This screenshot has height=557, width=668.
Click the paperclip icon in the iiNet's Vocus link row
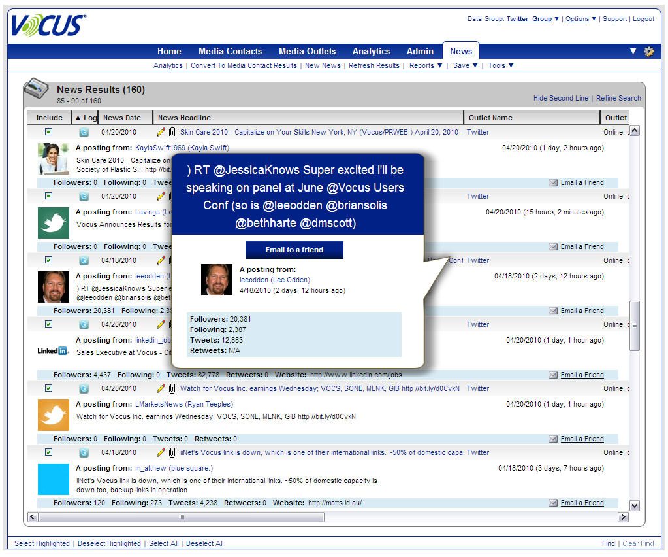point(172,452)
